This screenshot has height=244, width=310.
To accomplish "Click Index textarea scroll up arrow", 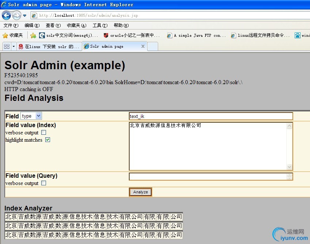I will pyautogui.click(x=289, y=126).
